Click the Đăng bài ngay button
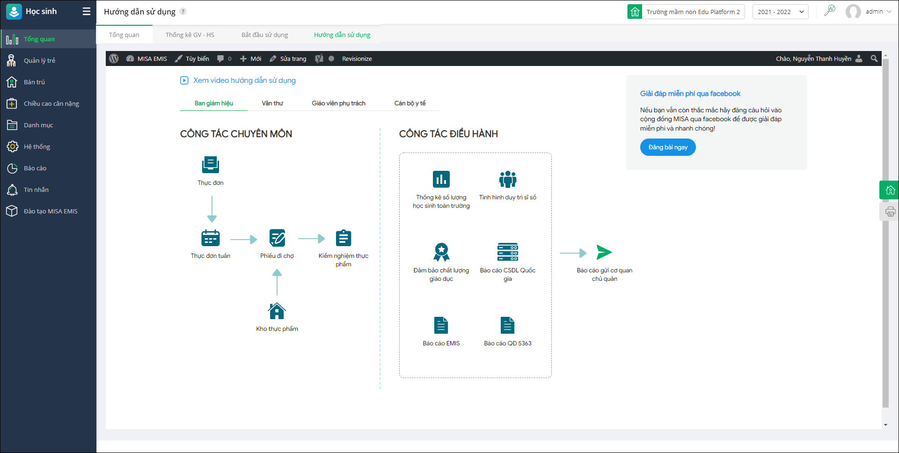899x453 pixels. pos(667,147)
